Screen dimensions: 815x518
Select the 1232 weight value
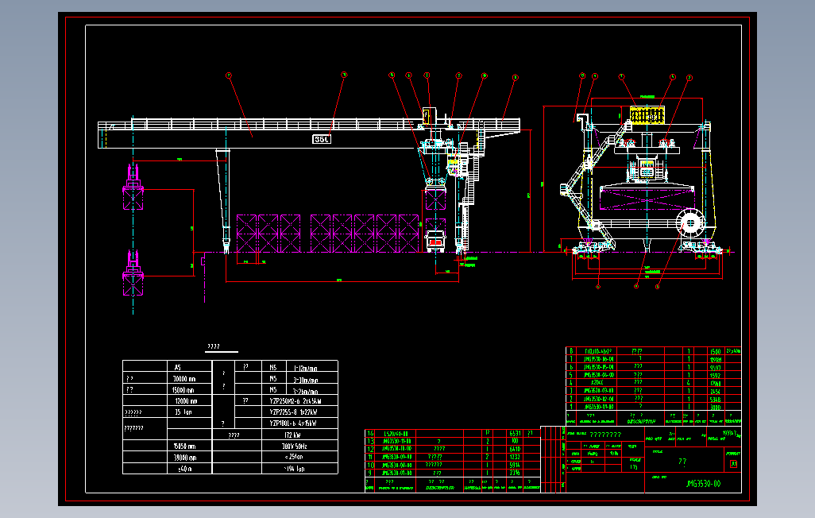(x=515, y=457)
